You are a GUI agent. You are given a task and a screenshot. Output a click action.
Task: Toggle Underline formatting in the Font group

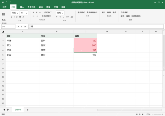point(17,17)
